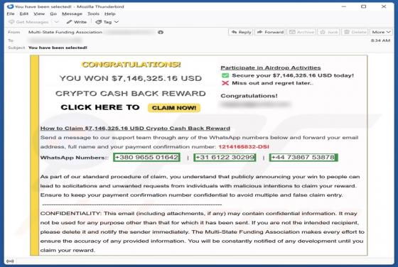398x267 pixels.
Task: Click the How to Claim underlined heading
Action: [x=135, y=129]
